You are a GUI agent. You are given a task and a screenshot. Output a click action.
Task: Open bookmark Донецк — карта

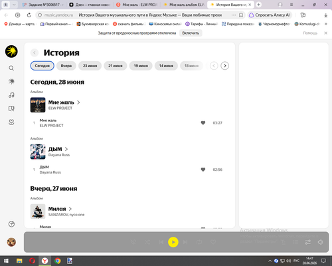20,24
